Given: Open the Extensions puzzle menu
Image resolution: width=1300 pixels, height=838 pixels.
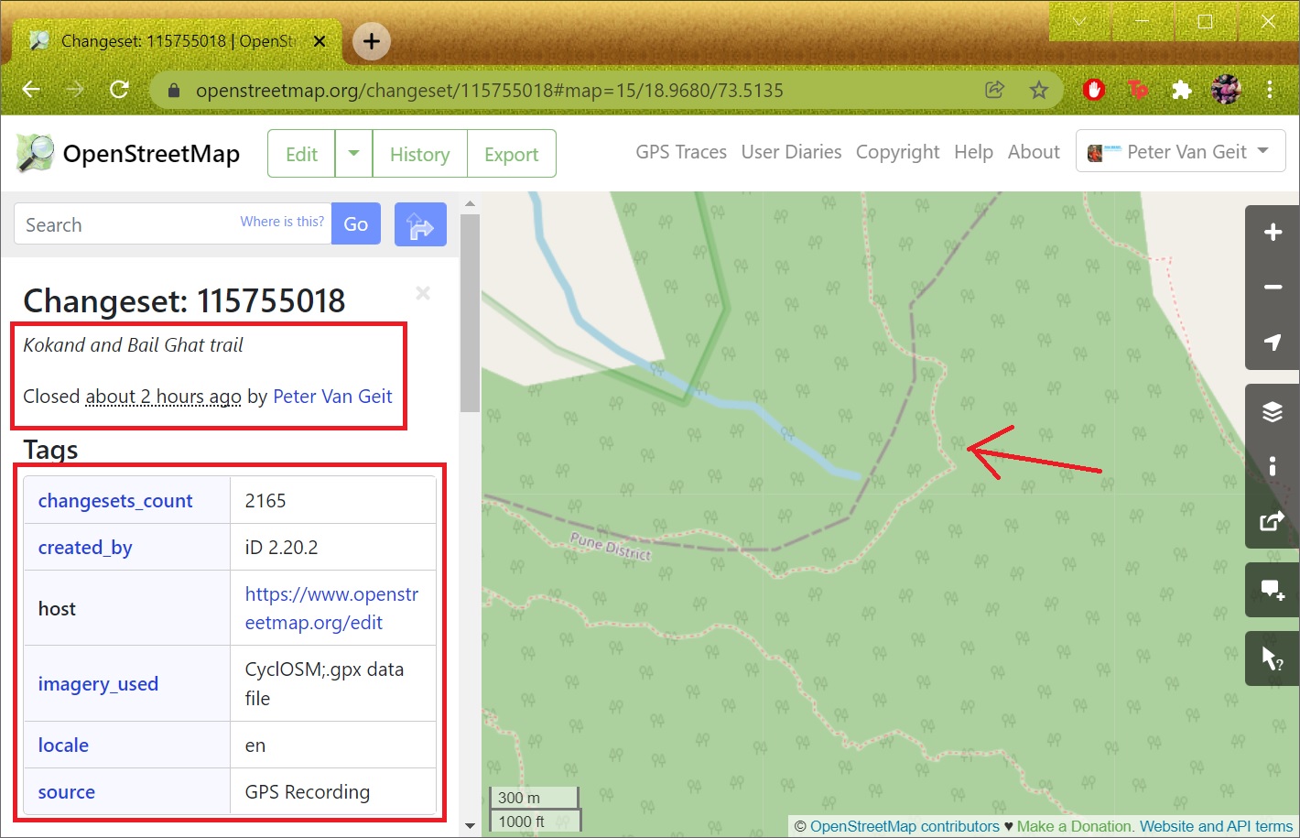Looking at the screenshot, I should (1182, 90).
